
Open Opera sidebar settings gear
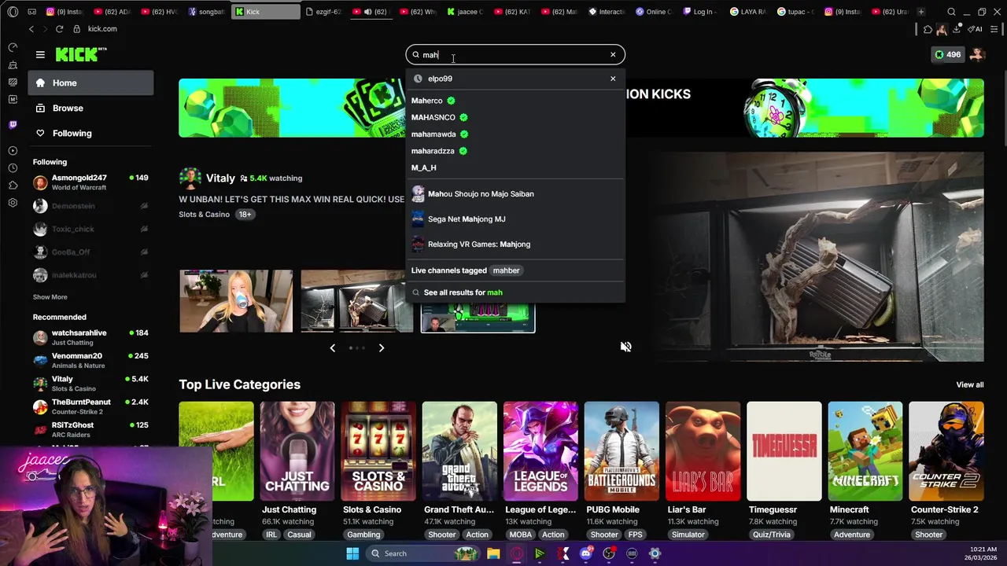[x=13, y=203]
